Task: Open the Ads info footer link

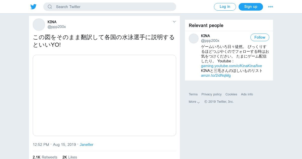Action: pos(247,94)
